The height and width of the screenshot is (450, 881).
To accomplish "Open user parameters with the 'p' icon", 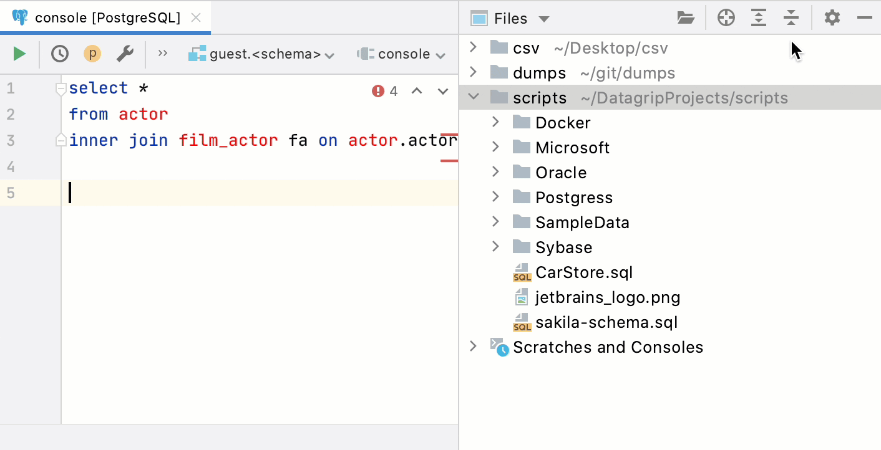I will pyautogui.click(x=92, y=53).
